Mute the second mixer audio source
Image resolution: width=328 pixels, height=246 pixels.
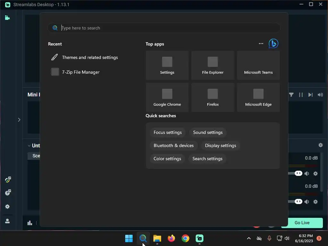point(307,202)
